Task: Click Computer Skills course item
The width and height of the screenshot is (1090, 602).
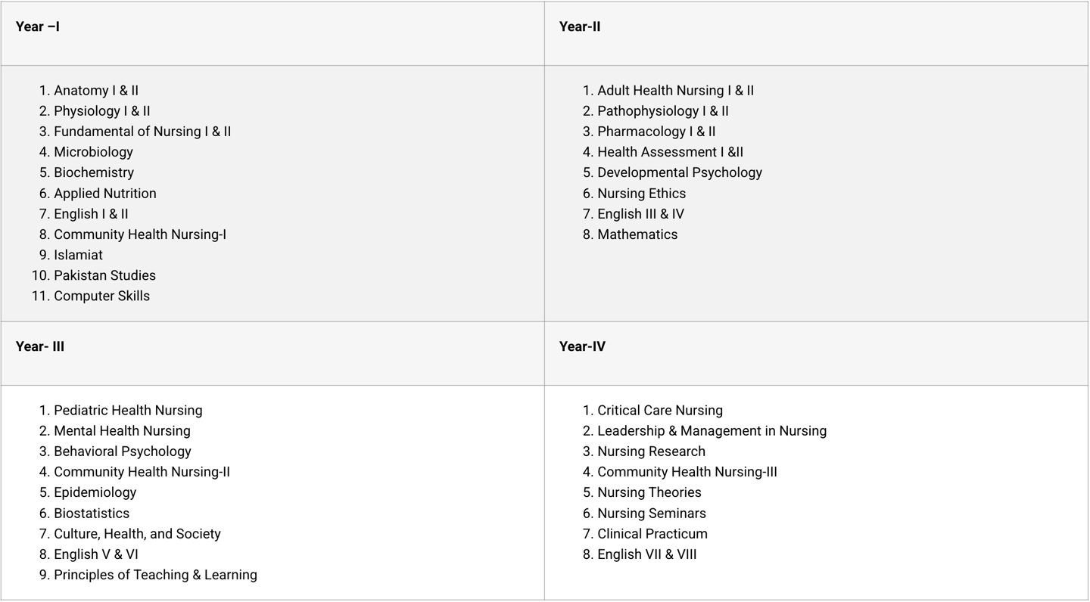Action: click(x=101, y=296)
